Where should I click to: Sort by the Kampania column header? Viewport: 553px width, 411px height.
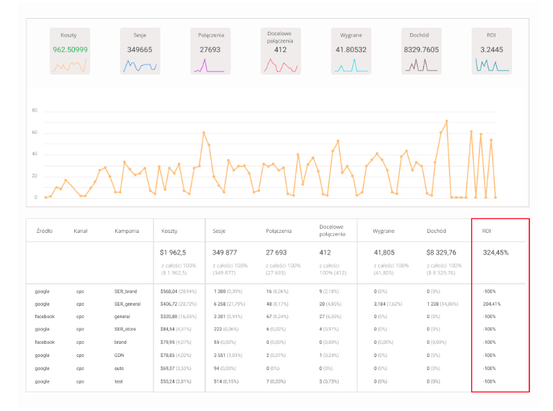(x=126, y=231)
